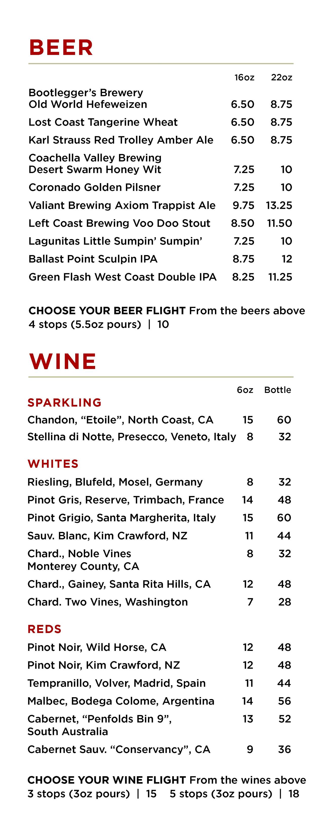Viewport: 322px width, 834px height.
Task: Select the Choose Your Beer Flight text
Action: point(107,311)
